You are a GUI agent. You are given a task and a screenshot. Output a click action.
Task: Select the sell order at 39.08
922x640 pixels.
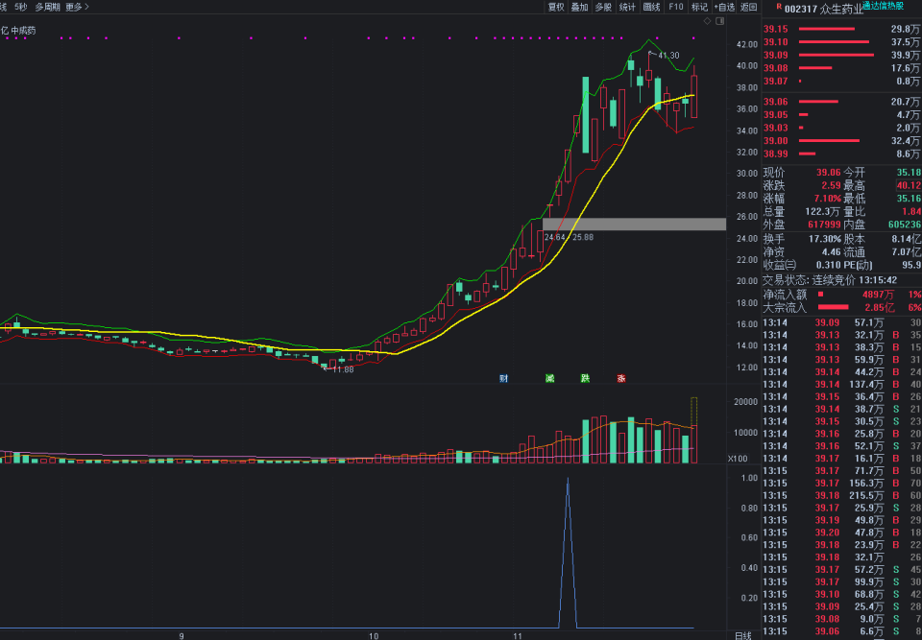click(x=841, y=68)
